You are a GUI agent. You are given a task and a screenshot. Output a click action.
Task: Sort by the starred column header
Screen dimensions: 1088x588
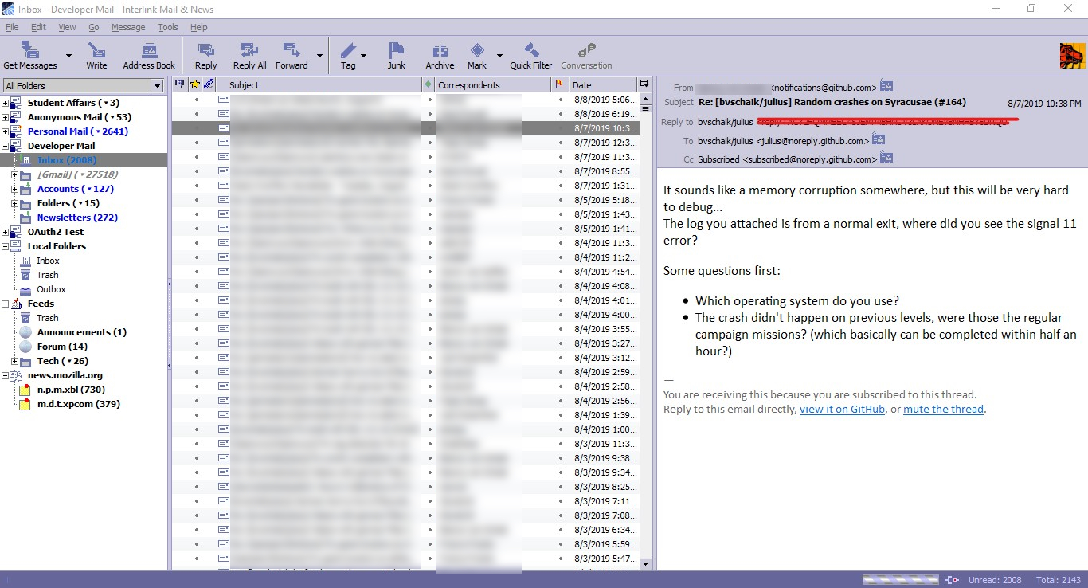[194, 84]
